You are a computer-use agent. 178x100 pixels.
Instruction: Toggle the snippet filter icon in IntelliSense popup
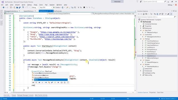(68, 82)
